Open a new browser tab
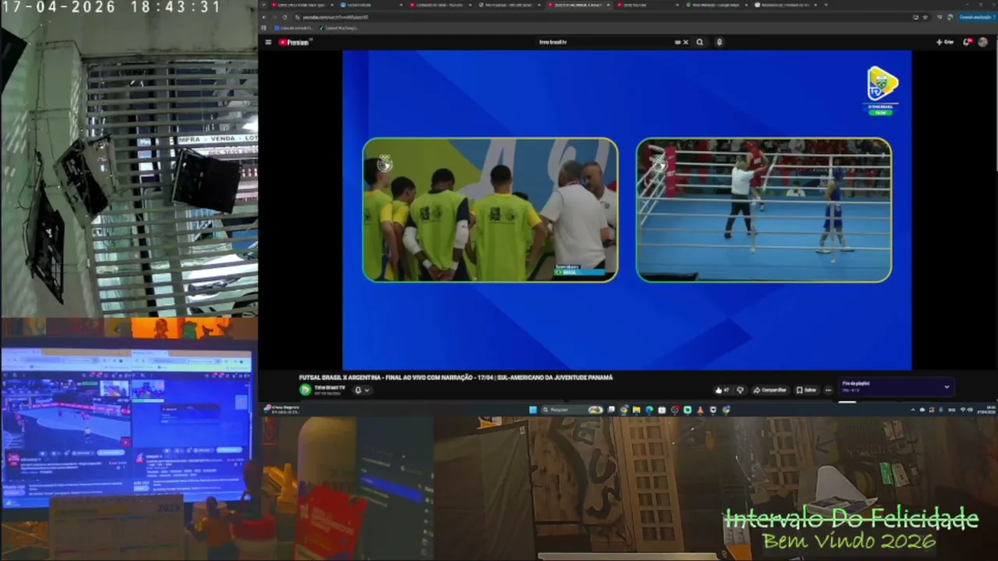998x561 pixels. point(826,5)
